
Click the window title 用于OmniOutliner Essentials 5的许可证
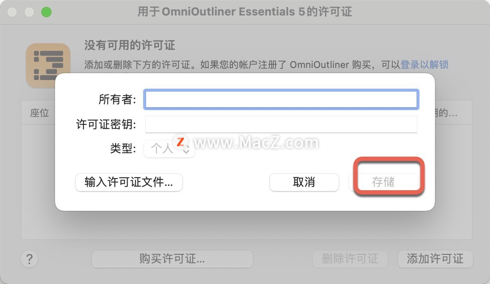click(x=245, y=12)
